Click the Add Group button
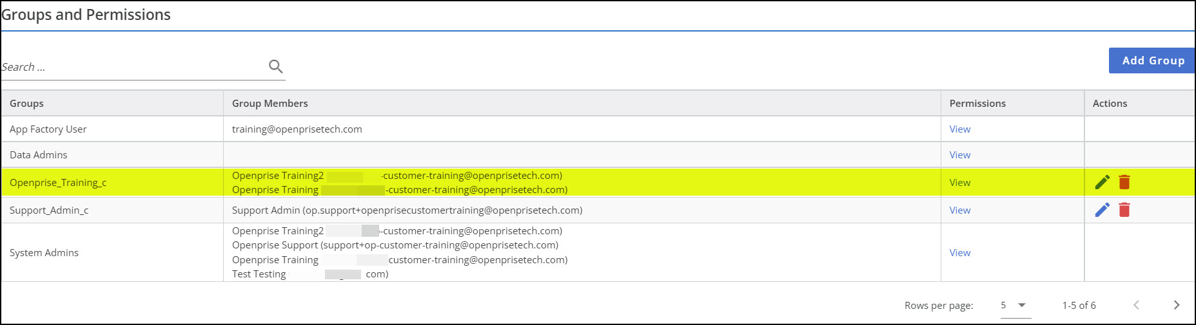1196x325 pixels. click(1152, 60)
